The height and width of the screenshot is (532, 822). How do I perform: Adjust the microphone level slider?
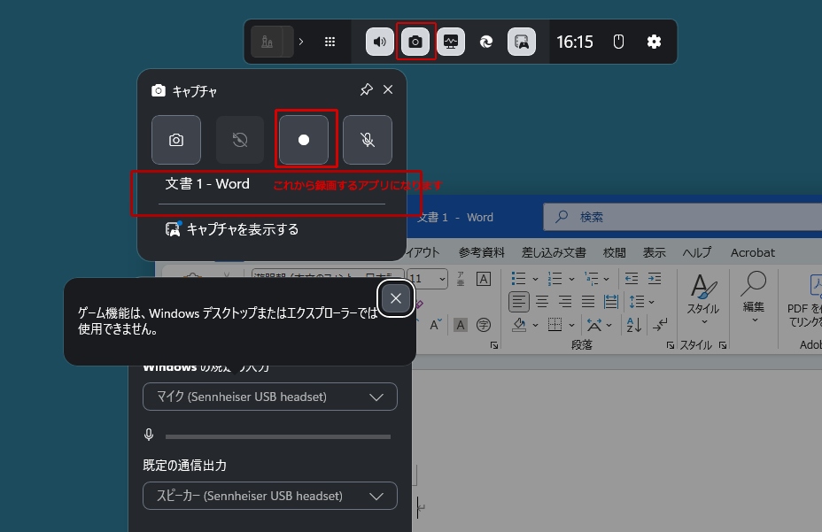278,436
